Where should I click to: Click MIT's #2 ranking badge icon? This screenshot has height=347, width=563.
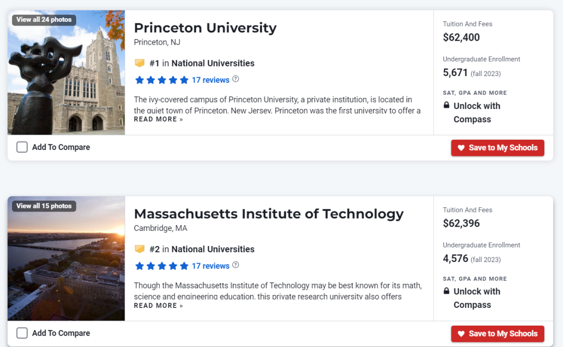click(x=140, y=249)
